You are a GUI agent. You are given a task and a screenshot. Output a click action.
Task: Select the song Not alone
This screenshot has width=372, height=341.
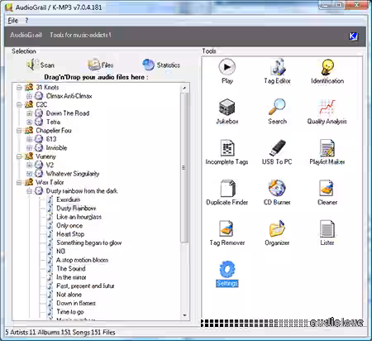pos(69,295)
